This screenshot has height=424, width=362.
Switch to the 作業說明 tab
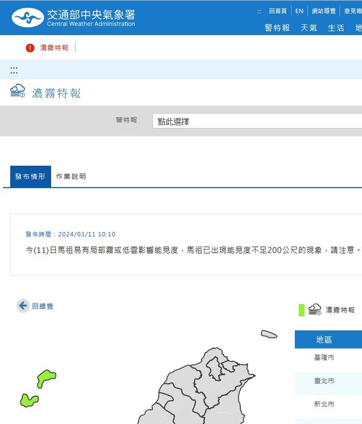(x=71, y=177)
